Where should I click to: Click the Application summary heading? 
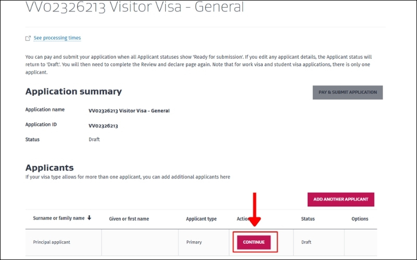[x=73, y=92]
